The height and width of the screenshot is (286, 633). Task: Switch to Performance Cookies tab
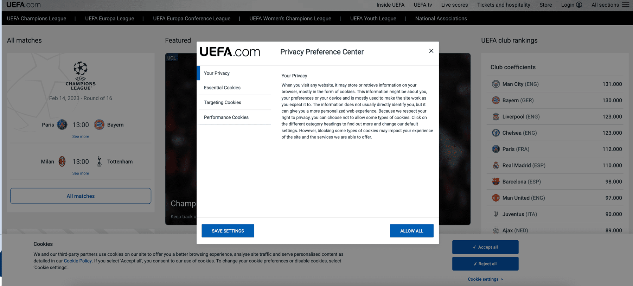point(226,117)
